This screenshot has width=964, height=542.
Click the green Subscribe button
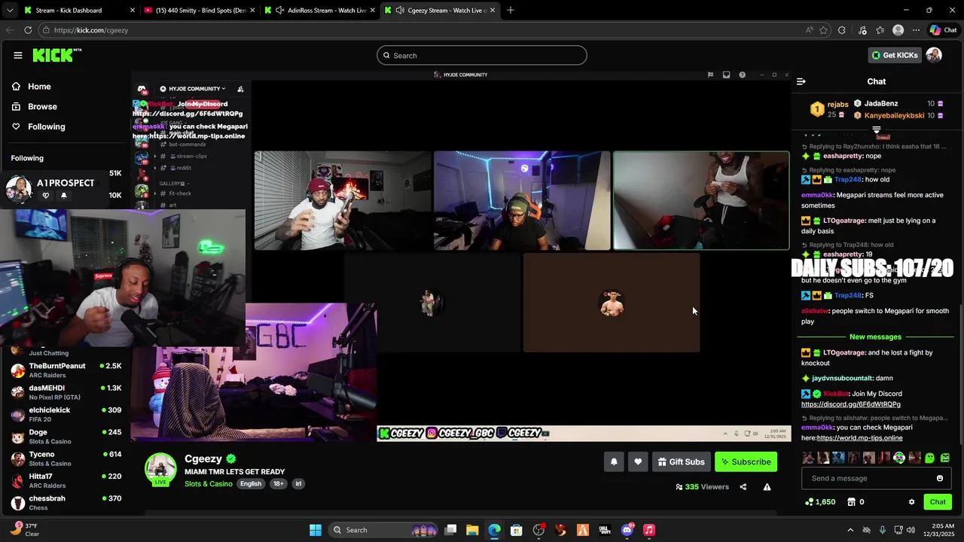746,461
